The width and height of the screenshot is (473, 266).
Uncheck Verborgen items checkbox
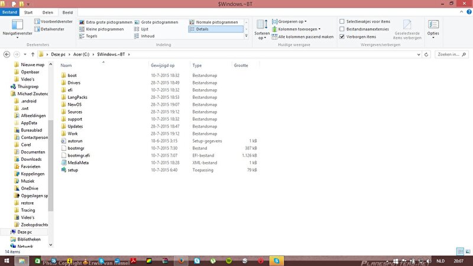[342, 37]
